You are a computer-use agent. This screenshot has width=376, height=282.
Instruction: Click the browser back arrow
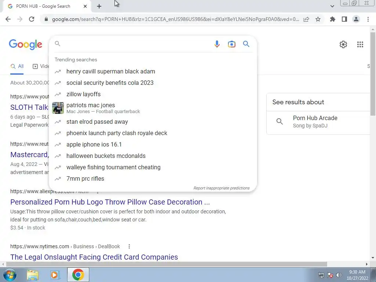tap(8, 19)
